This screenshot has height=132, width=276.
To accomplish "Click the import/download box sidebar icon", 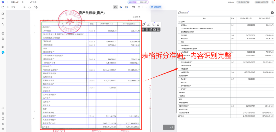I will [x=3, y=33].
